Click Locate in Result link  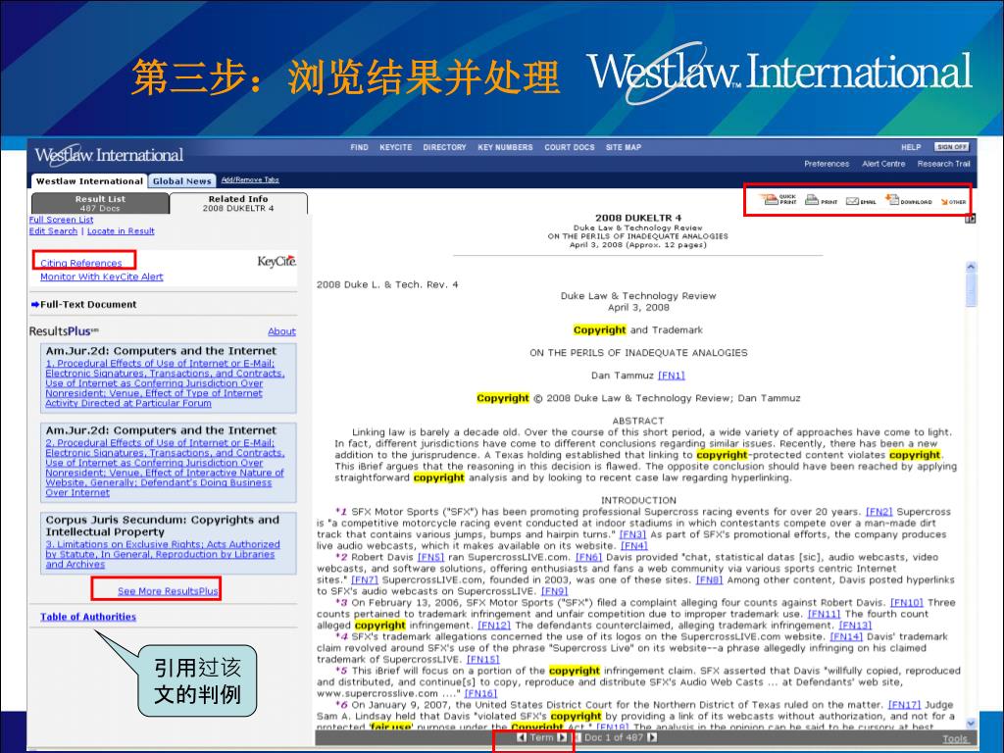coord(121,231)
